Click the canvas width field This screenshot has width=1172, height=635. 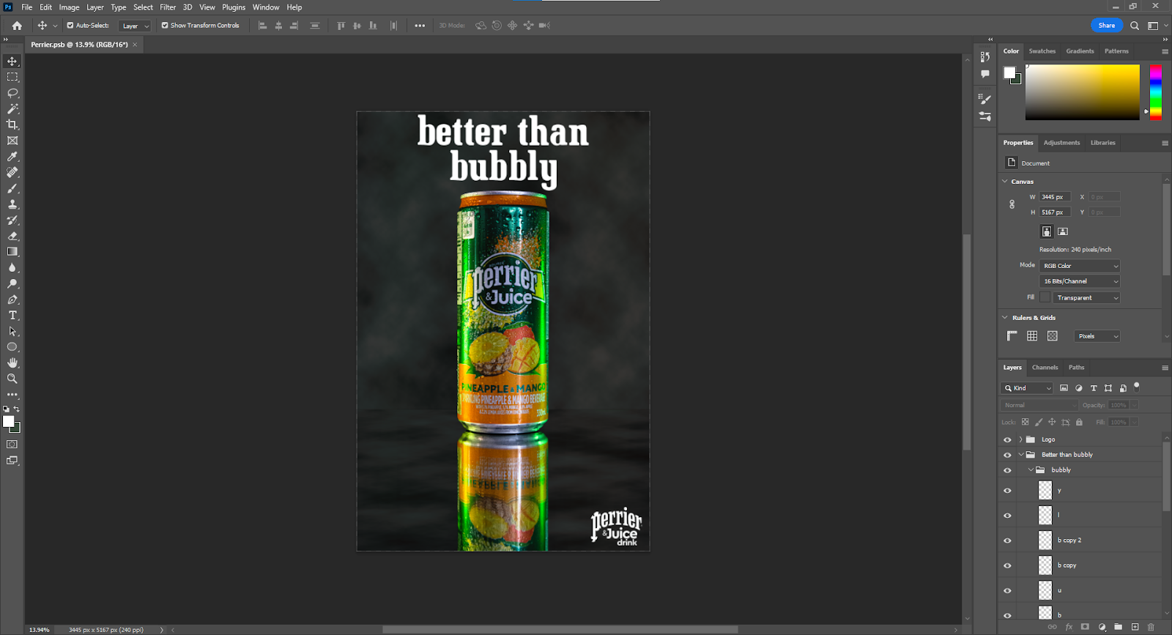pyautogui.click(x=1055, y=197)
